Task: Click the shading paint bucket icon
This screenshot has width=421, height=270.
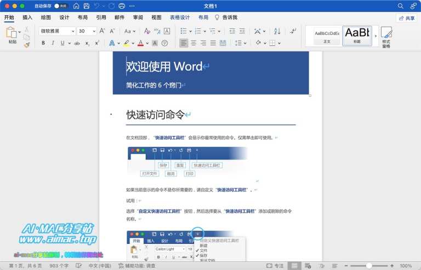Action: pyautogui.click(x=258, y=43)
